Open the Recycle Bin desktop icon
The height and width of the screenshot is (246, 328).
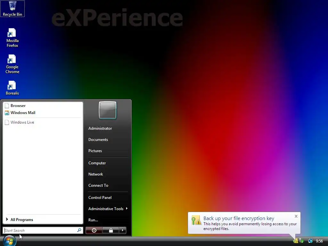12,9
